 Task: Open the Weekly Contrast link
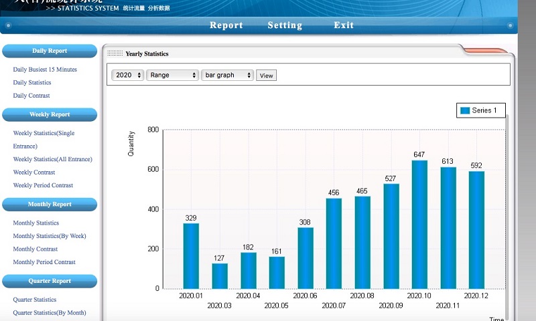coord(34,173)
